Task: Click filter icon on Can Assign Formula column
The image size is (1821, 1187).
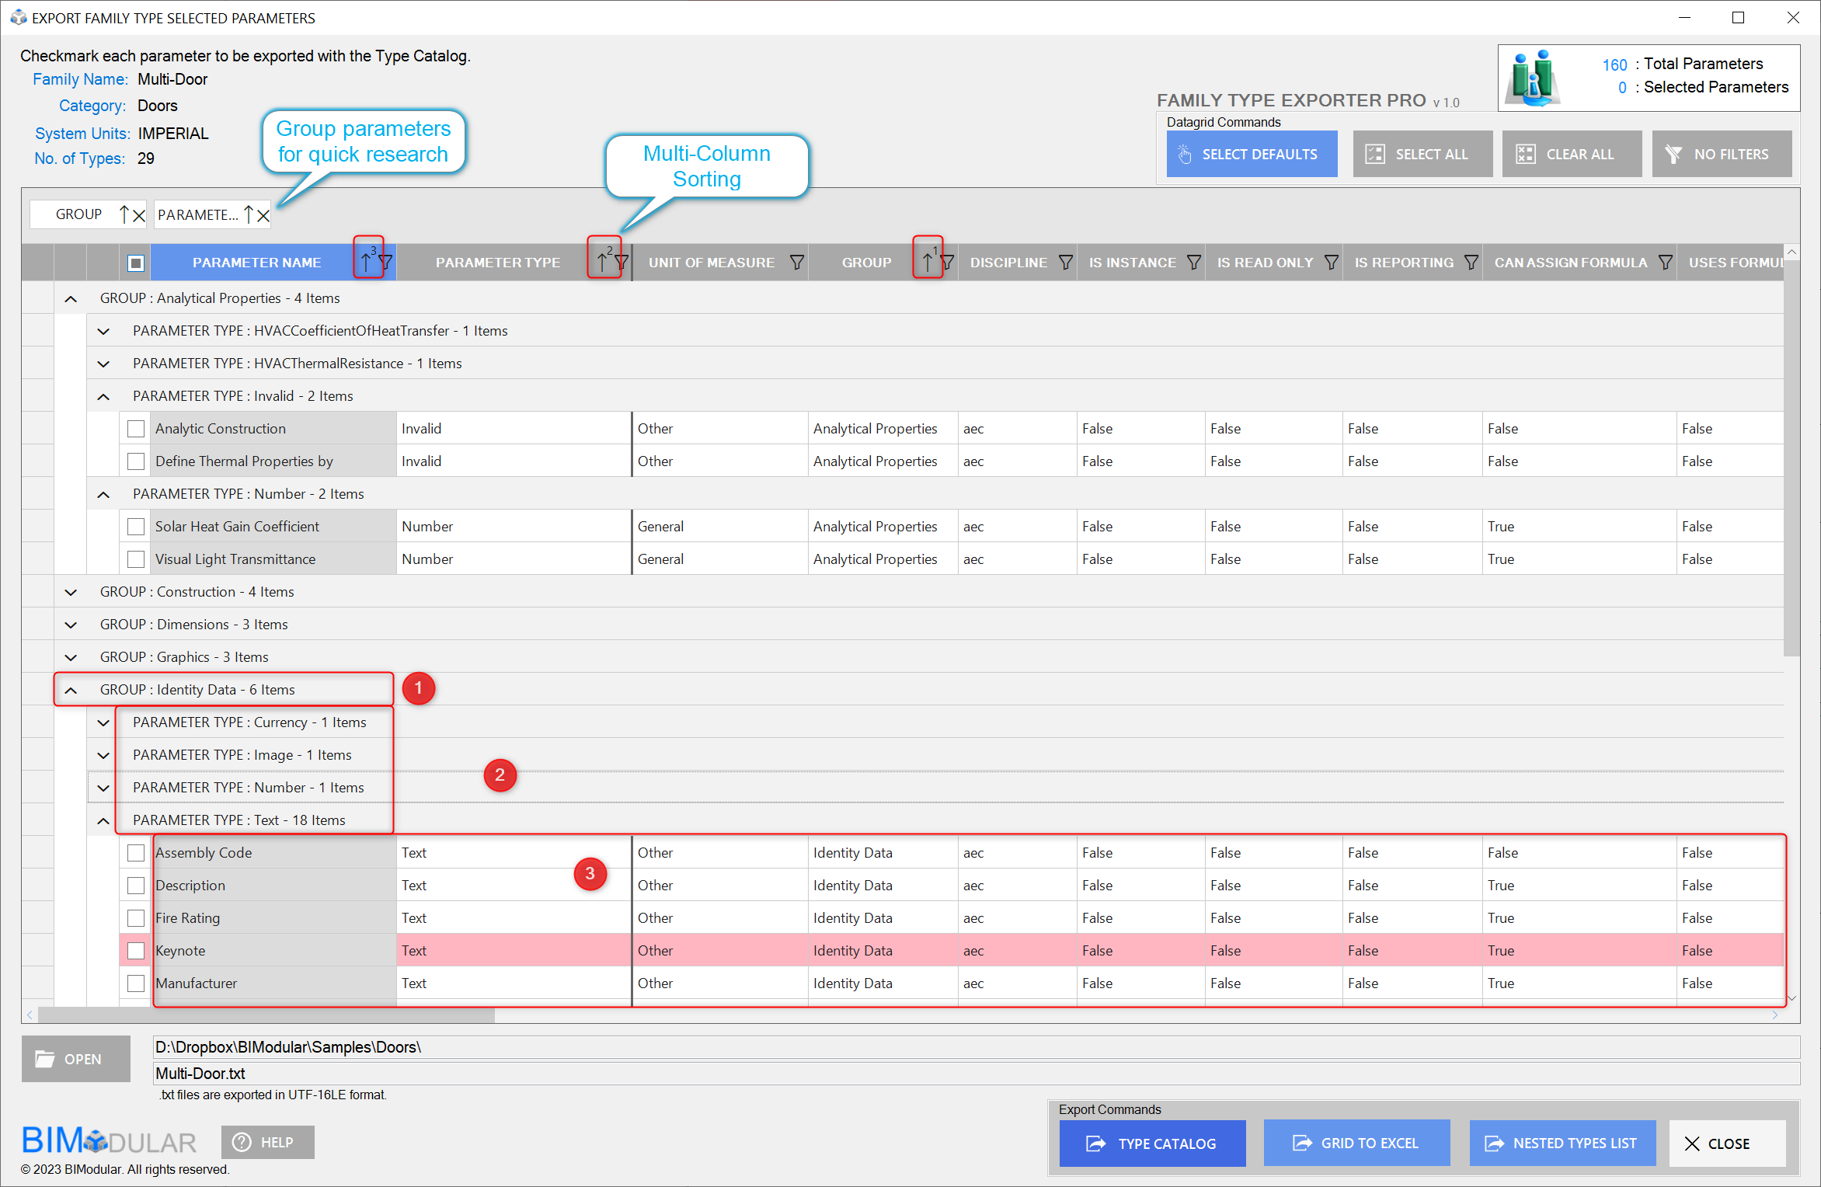Action: pos(1665,263)
